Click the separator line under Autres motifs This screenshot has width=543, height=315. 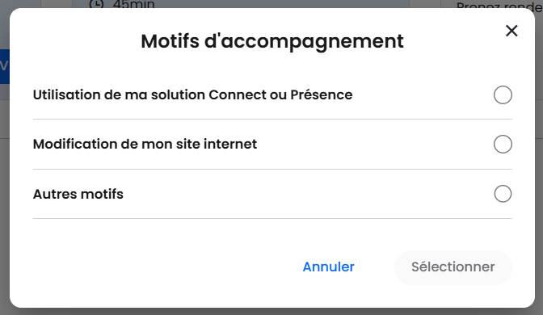click(272, 218)
